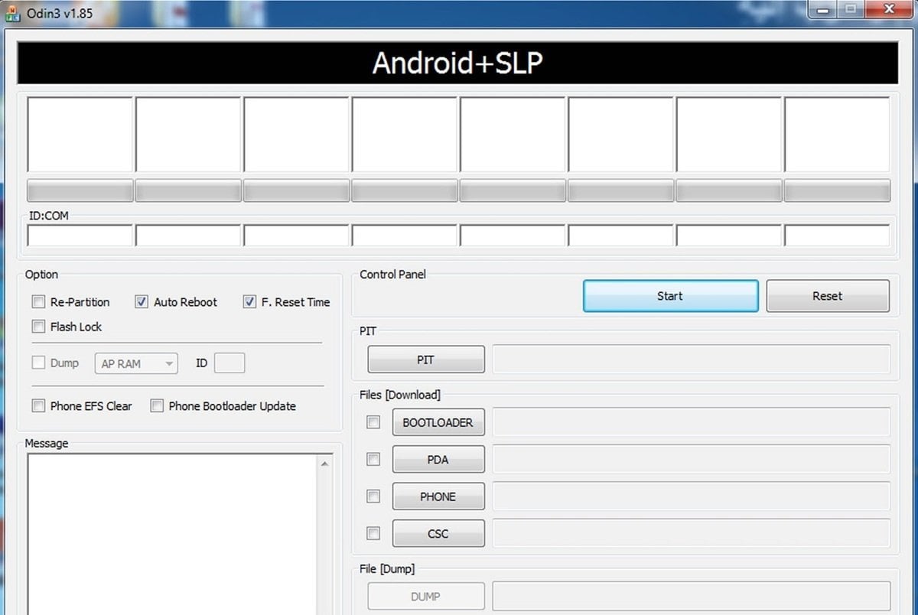This screenshot has height=615, width=918.
Task: Click the PDA file path field
Action: [x=692, y=460]
